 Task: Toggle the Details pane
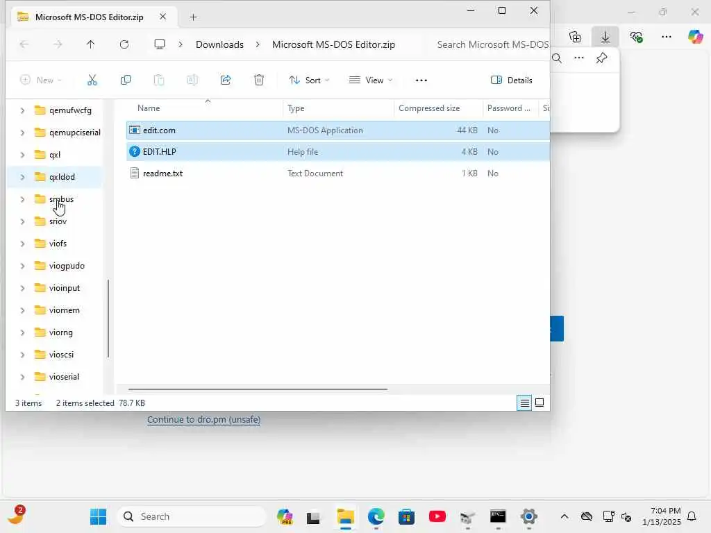[512, 81]
